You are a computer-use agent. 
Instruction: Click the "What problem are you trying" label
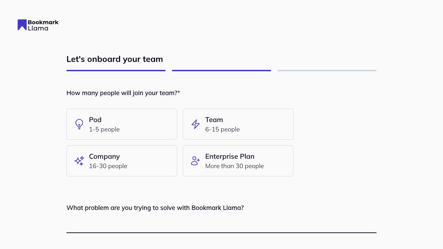pyautogui.click(x=155, y=208)
